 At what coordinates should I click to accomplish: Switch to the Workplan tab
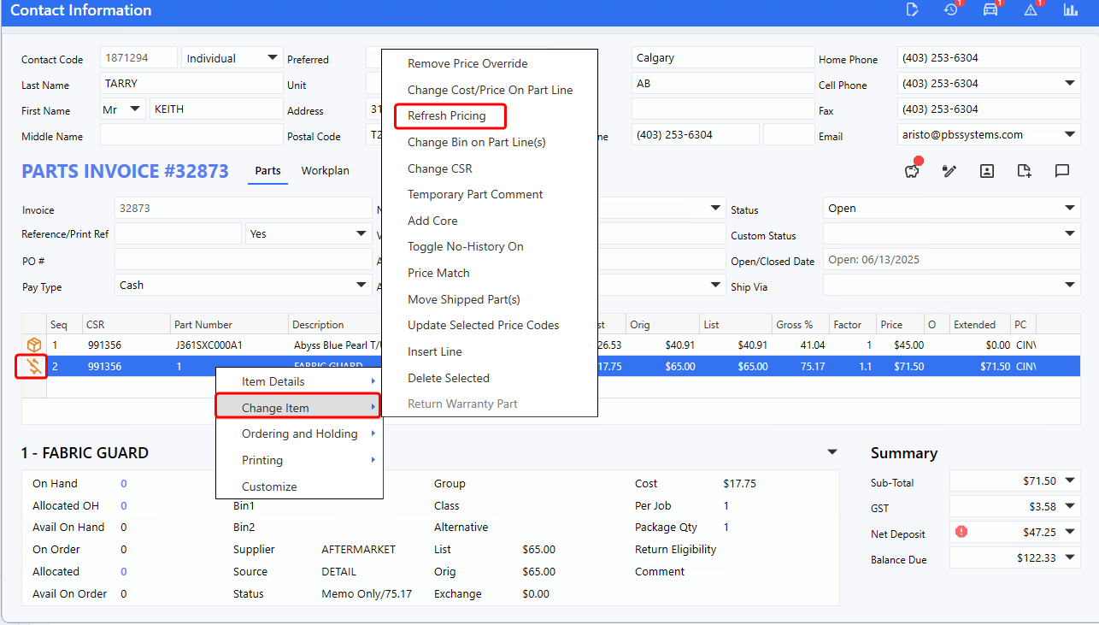click(x=325, y=171)
